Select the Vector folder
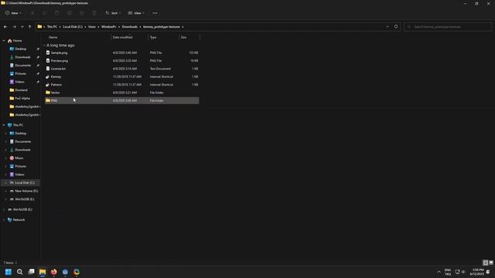495x278 pixels. pyautogui.click(x=122, y=93)
